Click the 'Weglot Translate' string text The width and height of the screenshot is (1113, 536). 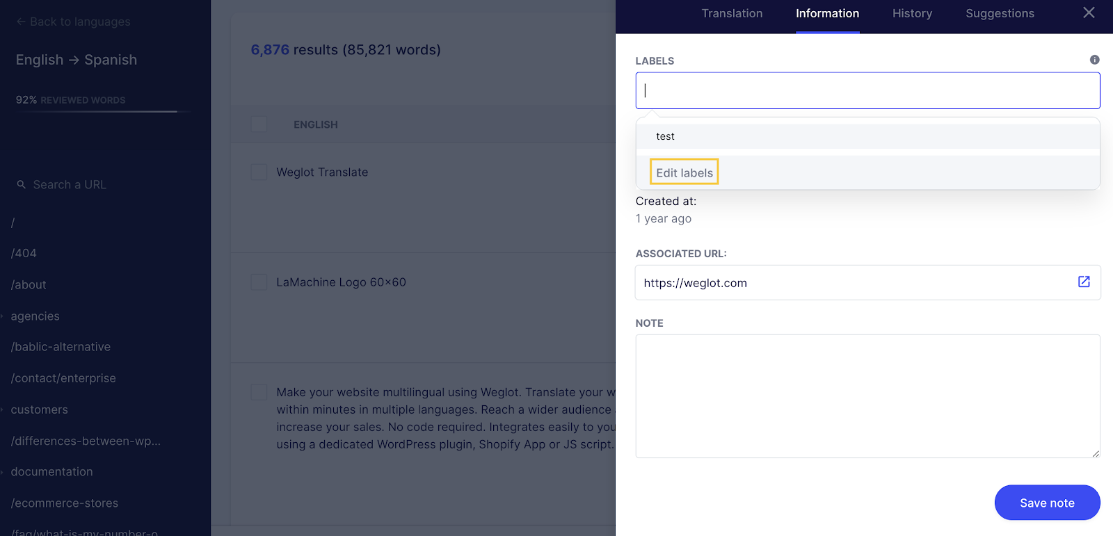coord(322,172)
